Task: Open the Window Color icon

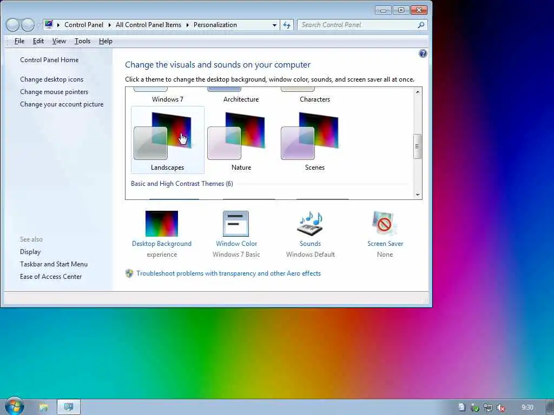Action: click(236, 223)
